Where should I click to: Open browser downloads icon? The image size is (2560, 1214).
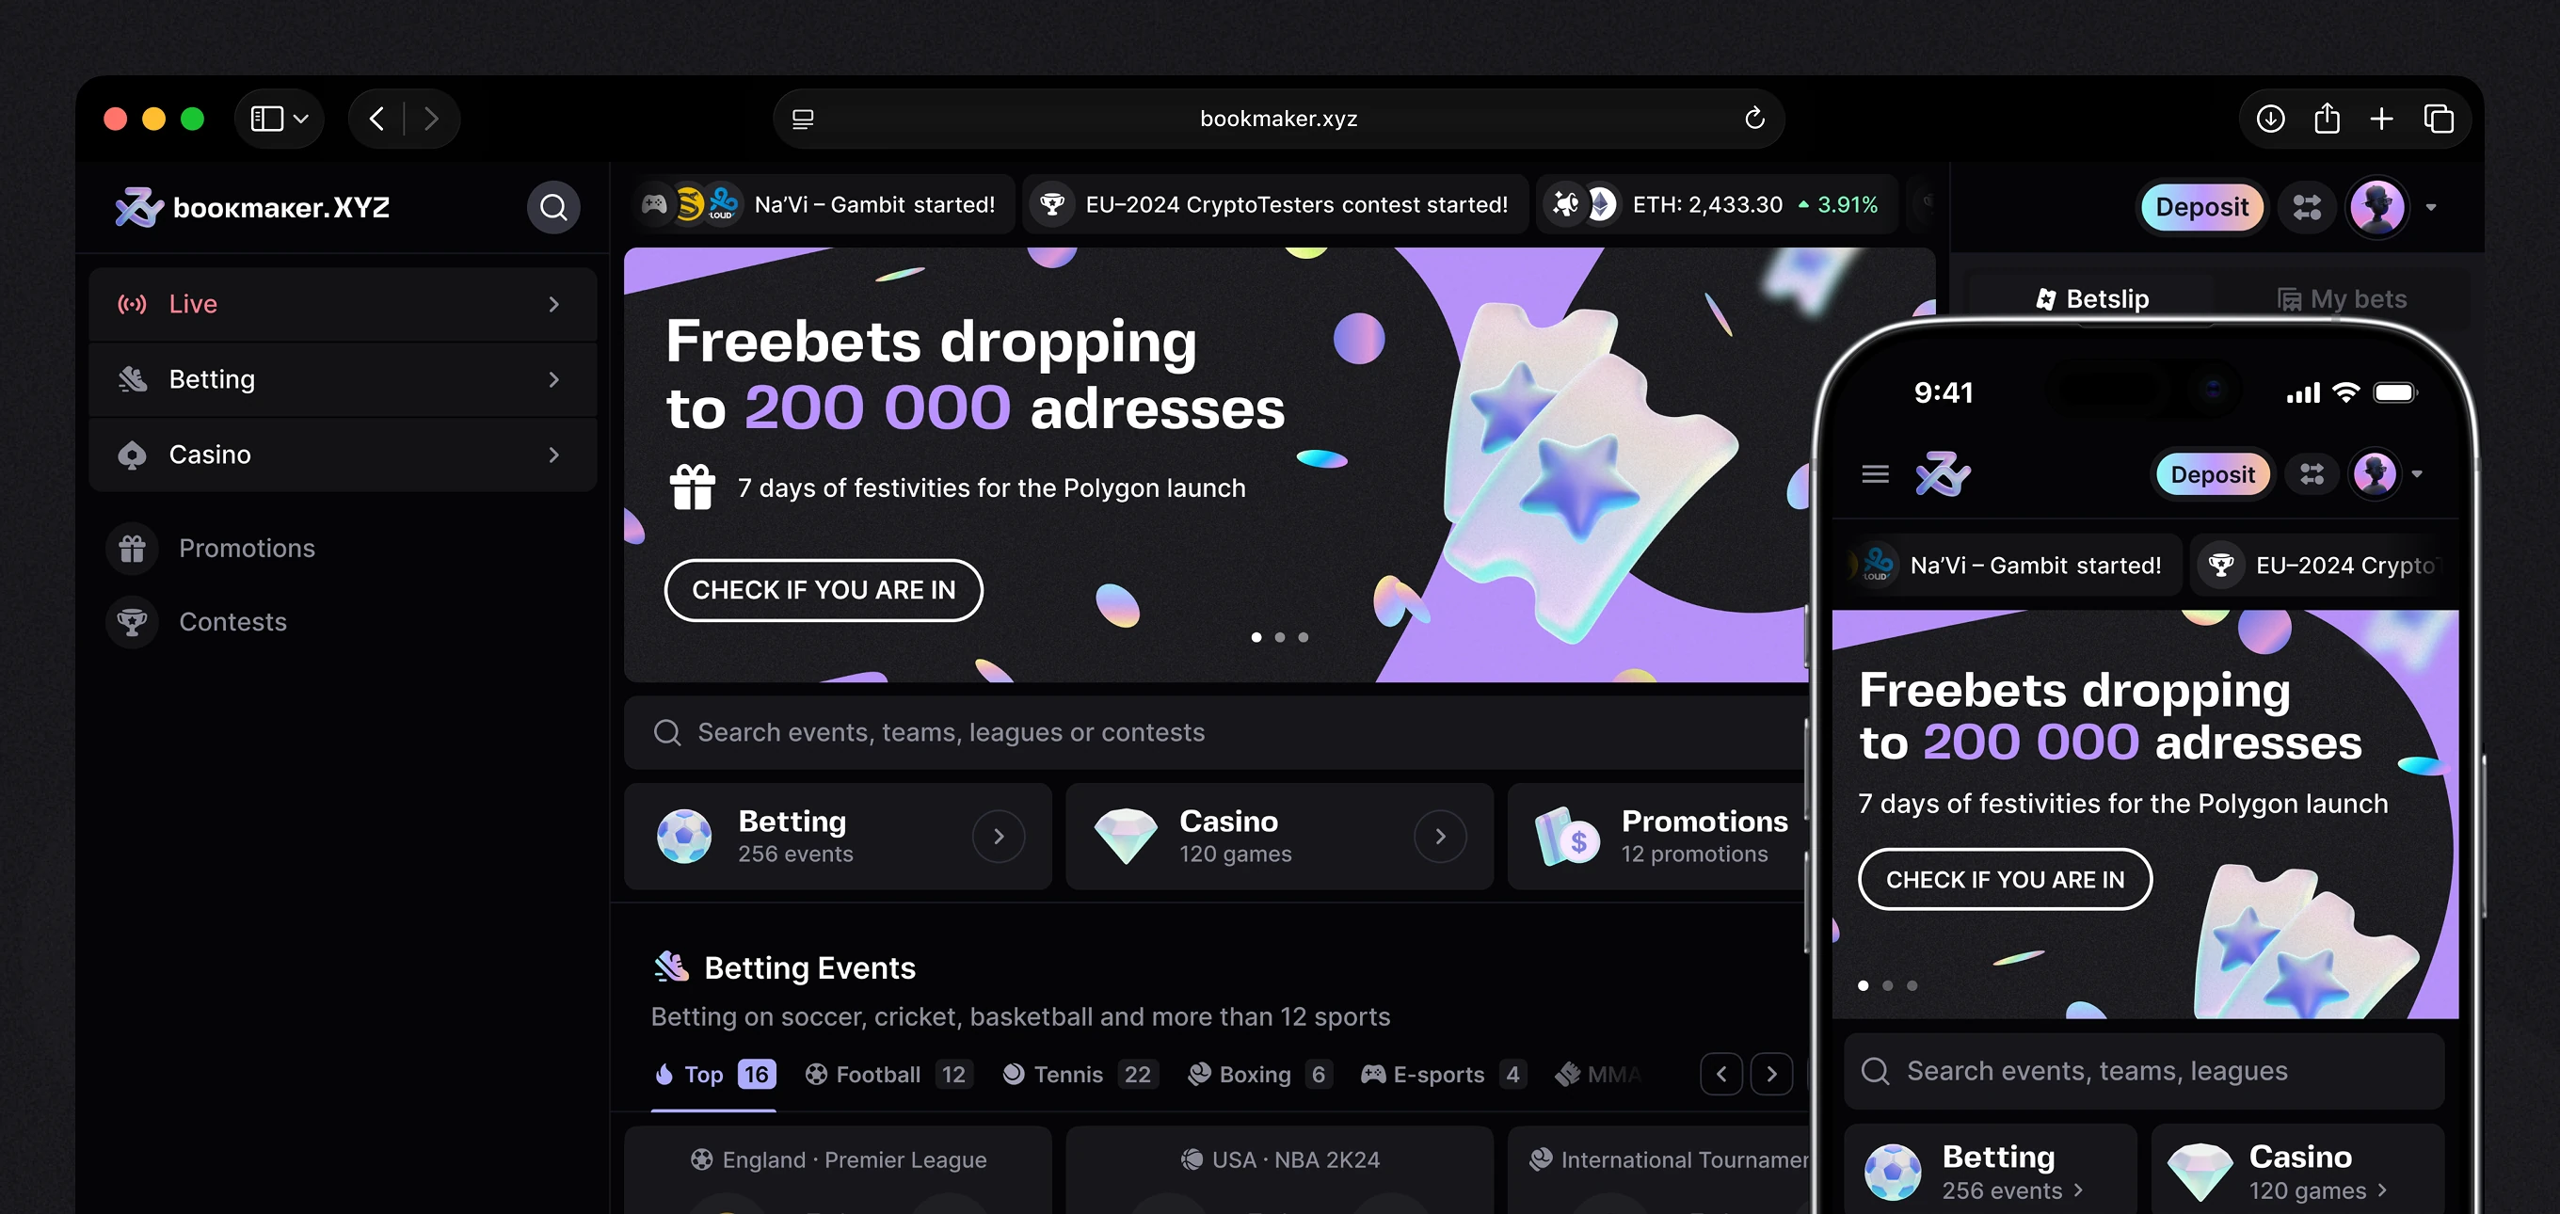pyautogui.click(x=2270, y=119)
